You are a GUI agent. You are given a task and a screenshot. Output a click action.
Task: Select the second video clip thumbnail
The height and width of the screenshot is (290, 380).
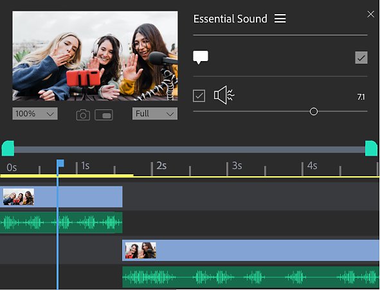(141, 251)
